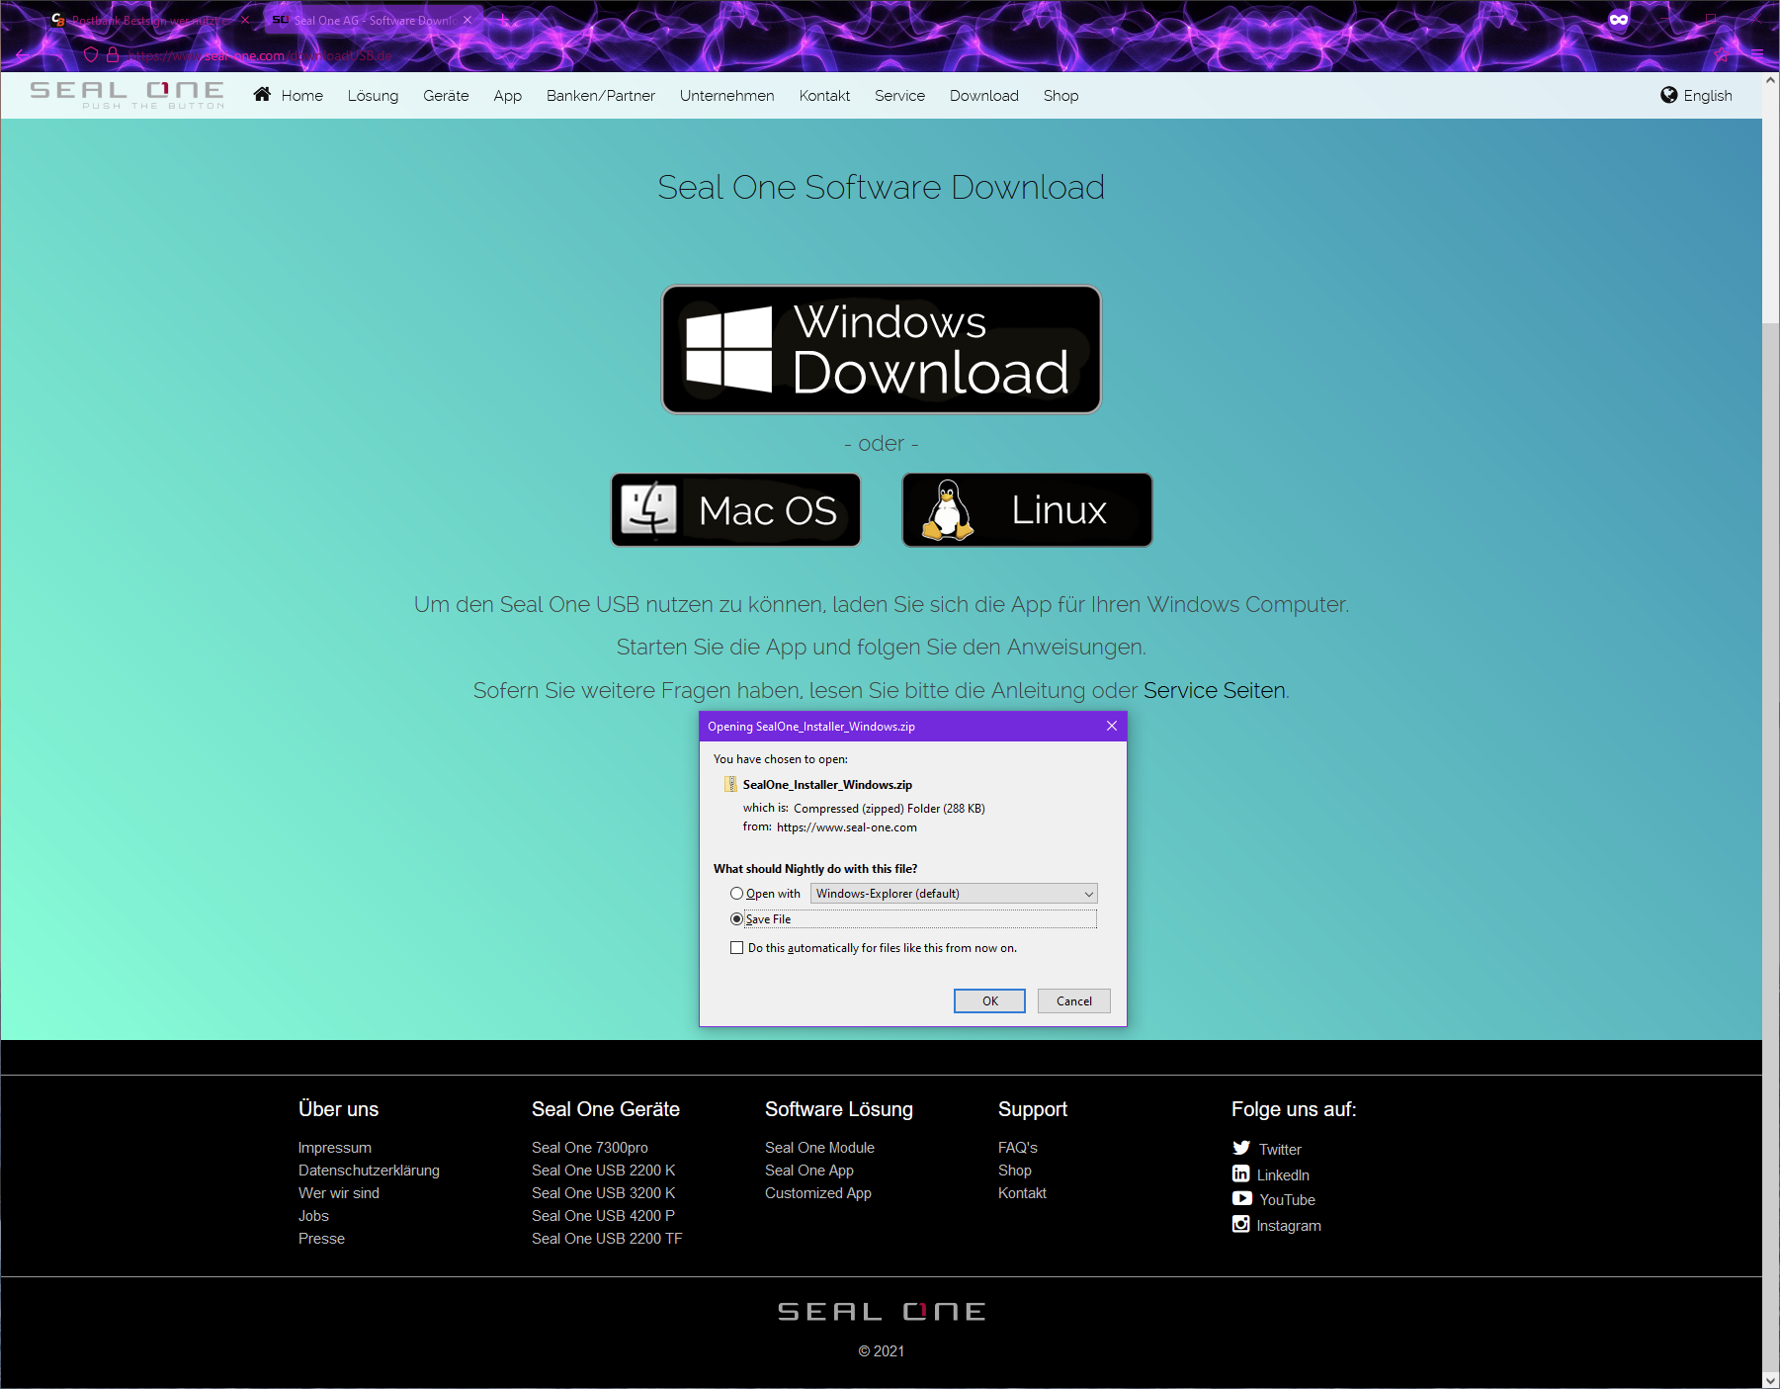Open the Customized App footer link
Viewport: 1780px width, 1389px height.
point(818,1193)
